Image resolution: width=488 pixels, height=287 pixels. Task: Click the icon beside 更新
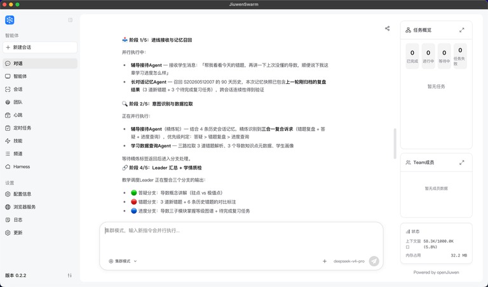pos(8,232)
